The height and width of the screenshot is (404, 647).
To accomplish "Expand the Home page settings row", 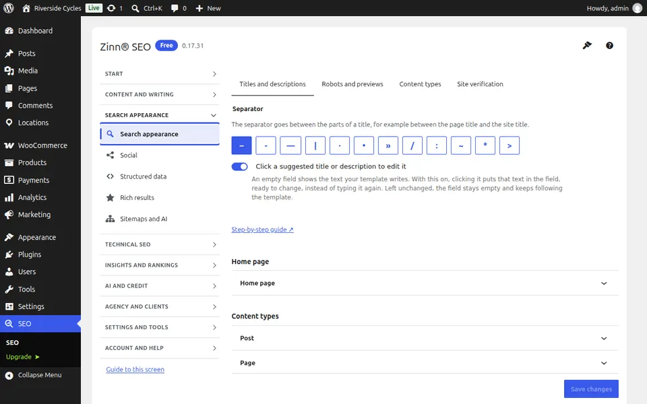I will tap(425, 283).
